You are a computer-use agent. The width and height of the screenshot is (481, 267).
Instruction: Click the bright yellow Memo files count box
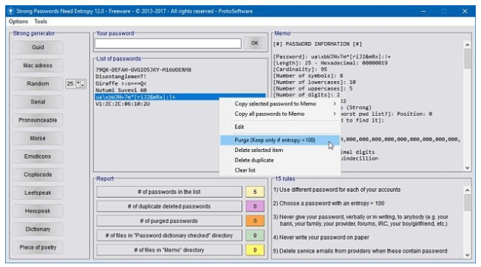click(x=255, y=250)
